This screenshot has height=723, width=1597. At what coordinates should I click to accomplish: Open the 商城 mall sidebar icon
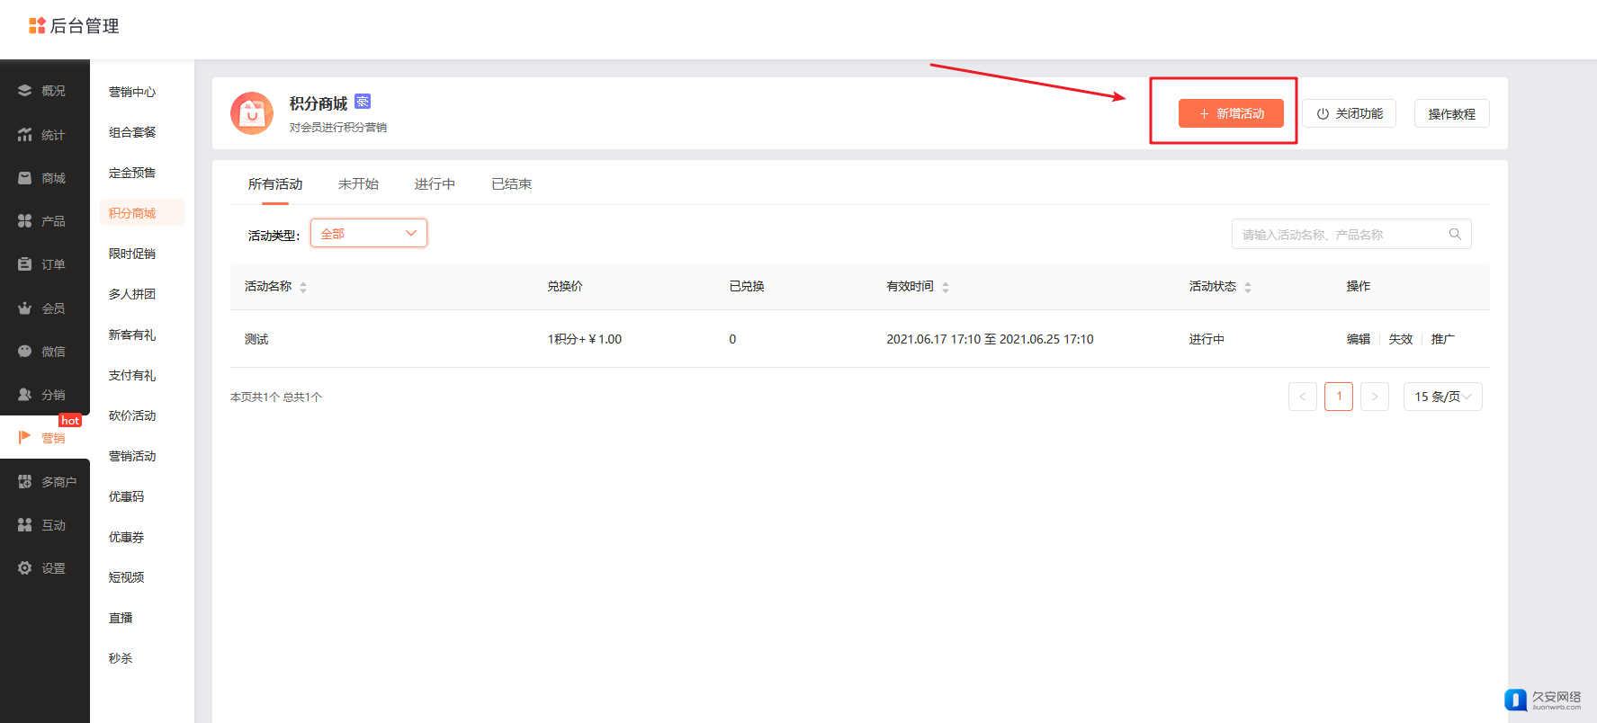25,178
